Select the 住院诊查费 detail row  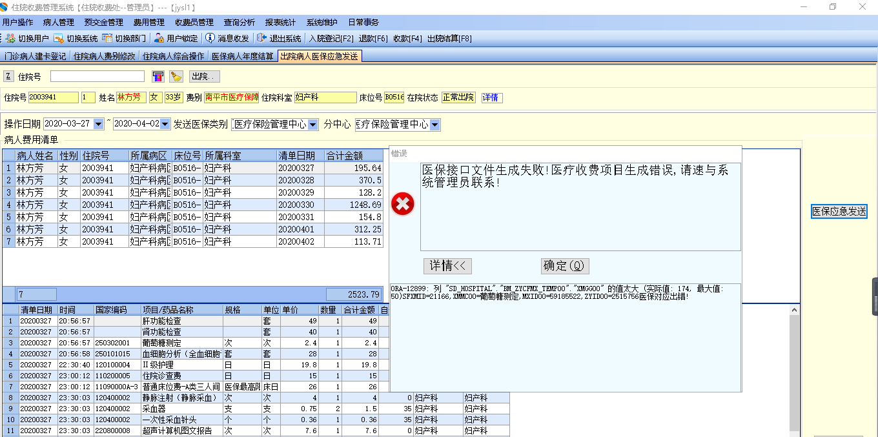(x=194, y=376)
